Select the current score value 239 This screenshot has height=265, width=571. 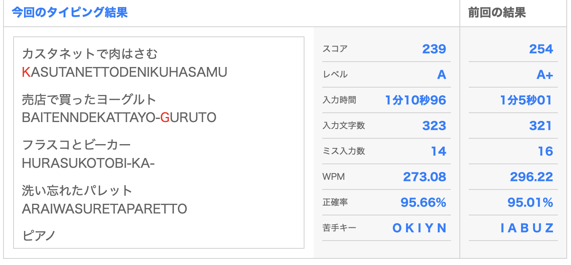click(434, 49)
